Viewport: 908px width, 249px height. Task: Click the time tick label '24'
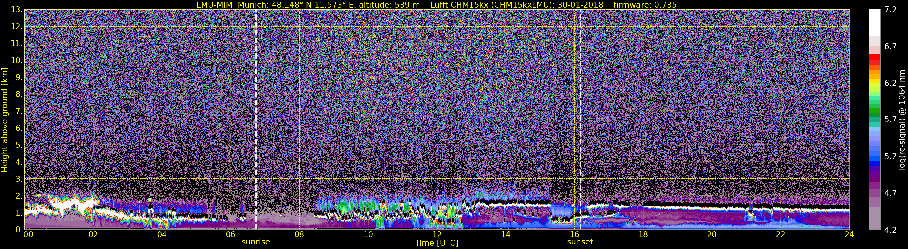pos(849,235)
